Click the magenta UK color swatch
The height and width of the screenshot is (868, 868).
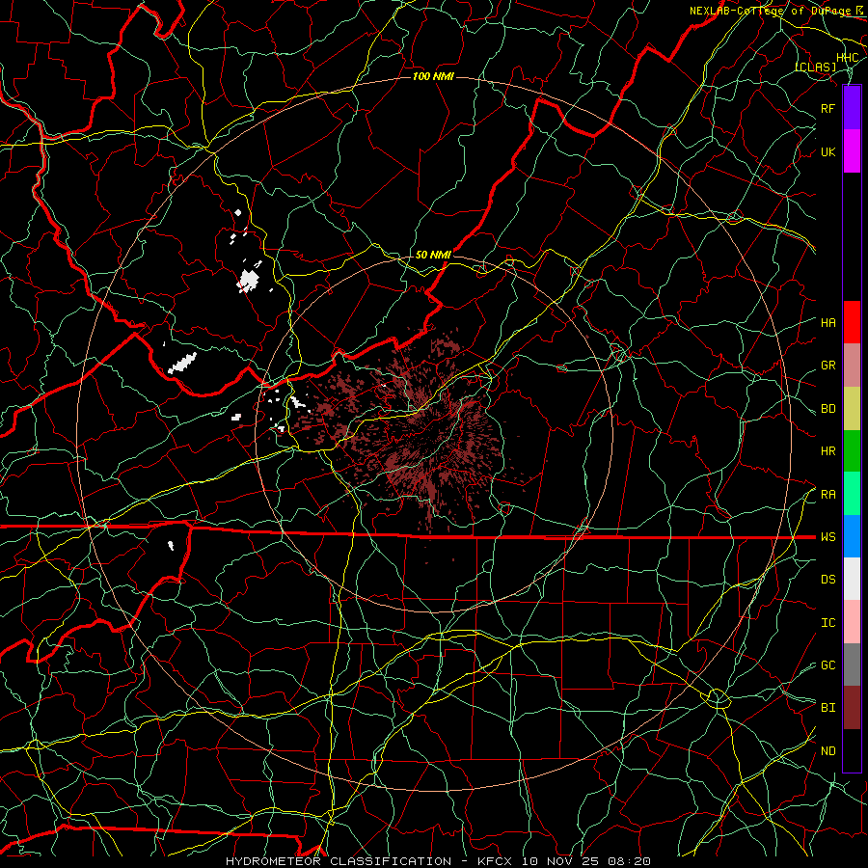tap(852, 151)
